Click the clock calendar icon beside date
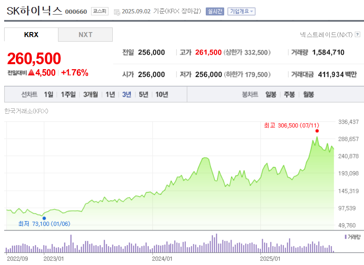Image resolution: width=364 pixels, height=265 pixels. pos(117,12)
